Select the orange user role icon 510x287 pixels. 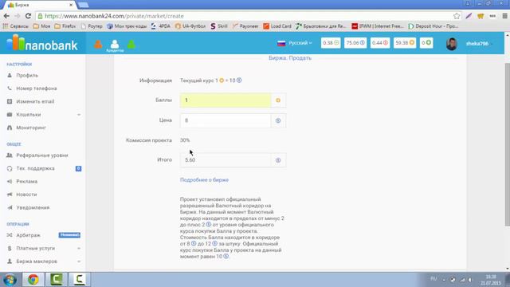pyautogui.click(x=98, y=44)
